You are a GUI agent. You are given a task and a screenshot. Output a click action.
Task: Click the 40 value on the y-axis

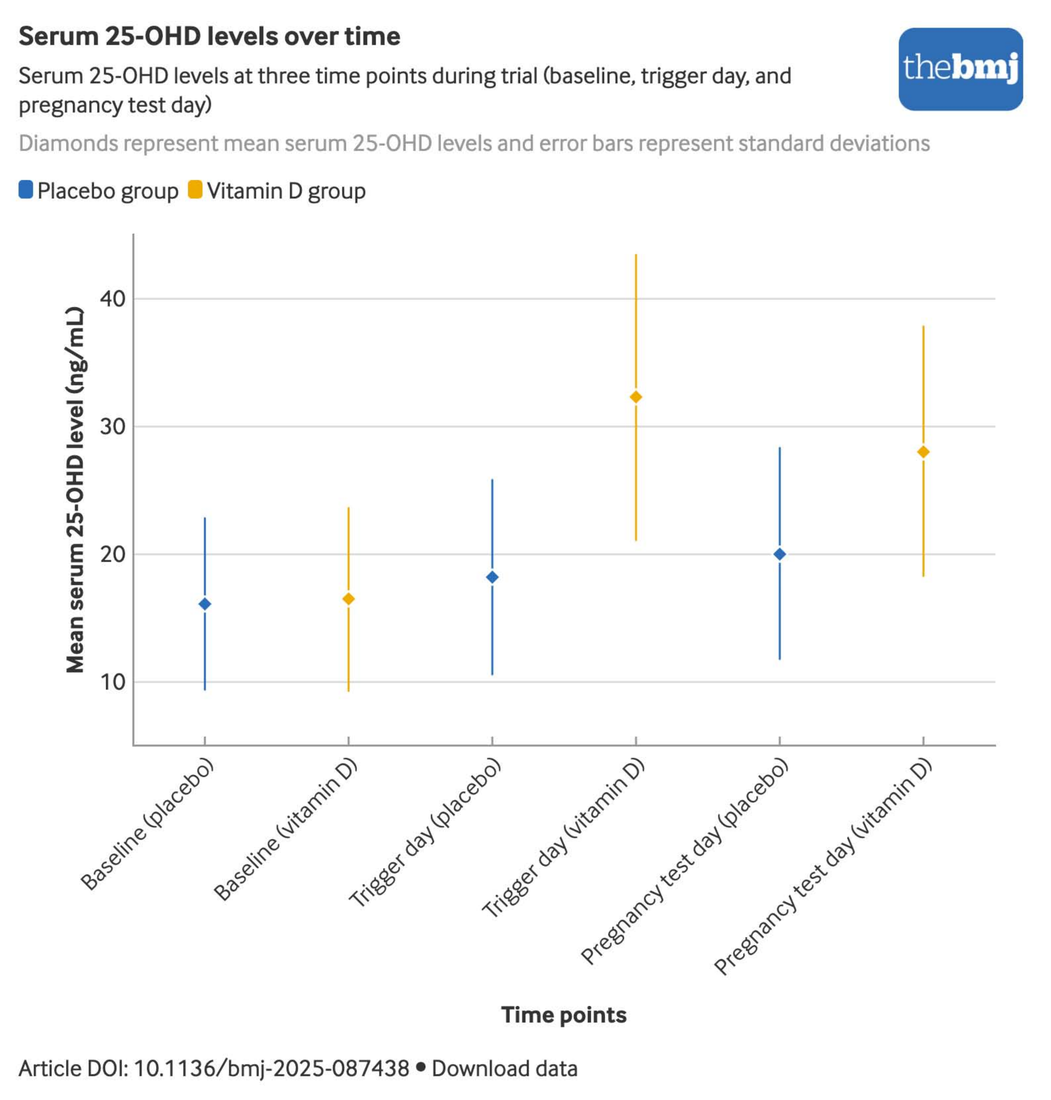coord(113,299)
